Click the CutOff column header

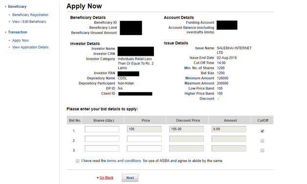click(x=263, y=120)
